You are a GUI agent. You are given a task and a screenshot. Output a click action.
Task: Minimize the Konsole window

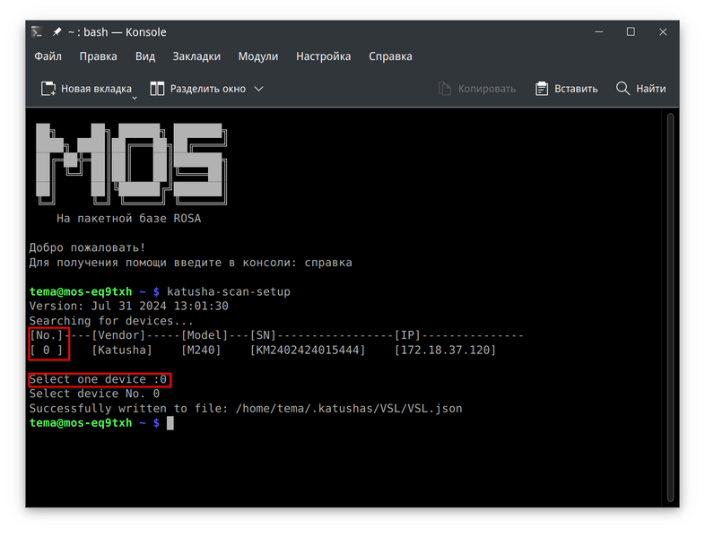coord(598,32)
